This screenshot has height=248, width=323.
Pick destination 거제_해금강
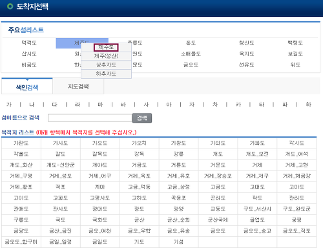pyautogui.click(x=297, y=176)
